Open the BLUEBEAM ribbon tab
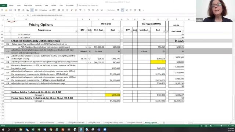235x132 pixels. point(70,5)
